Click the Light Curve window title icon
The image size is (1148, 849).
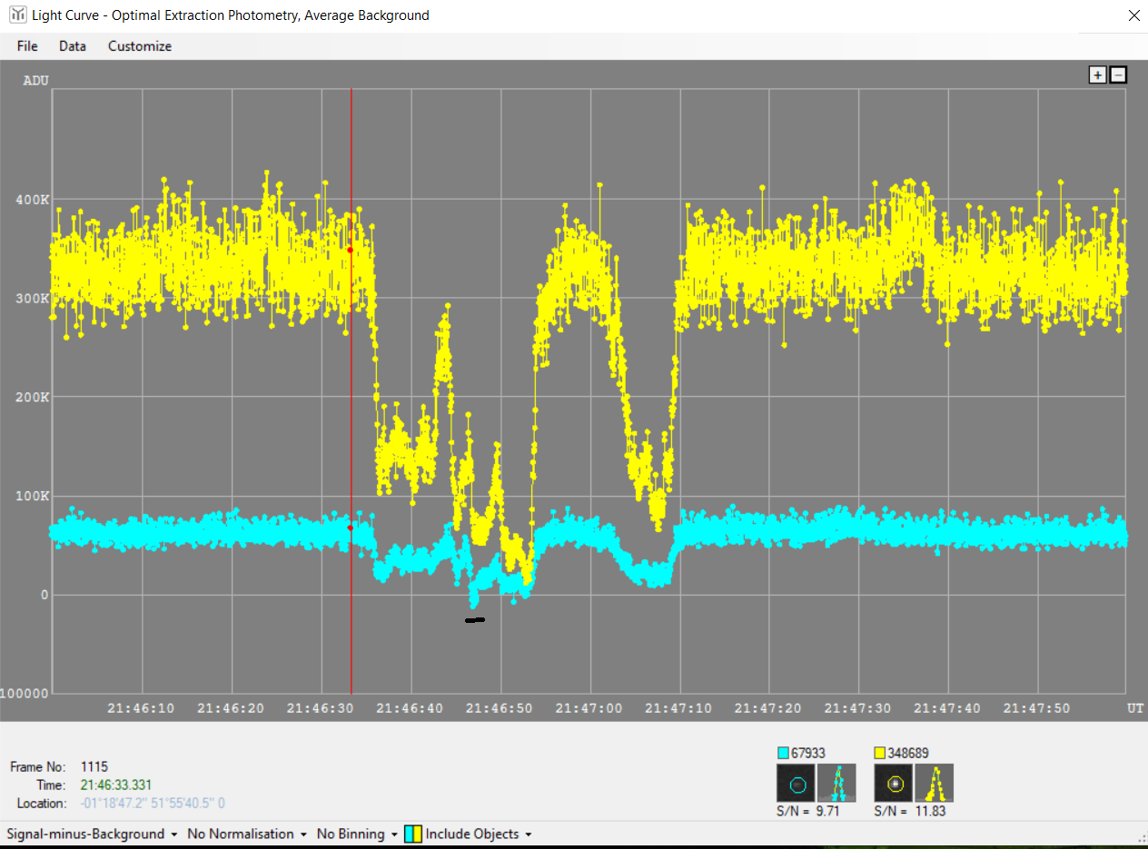(16, 15)
